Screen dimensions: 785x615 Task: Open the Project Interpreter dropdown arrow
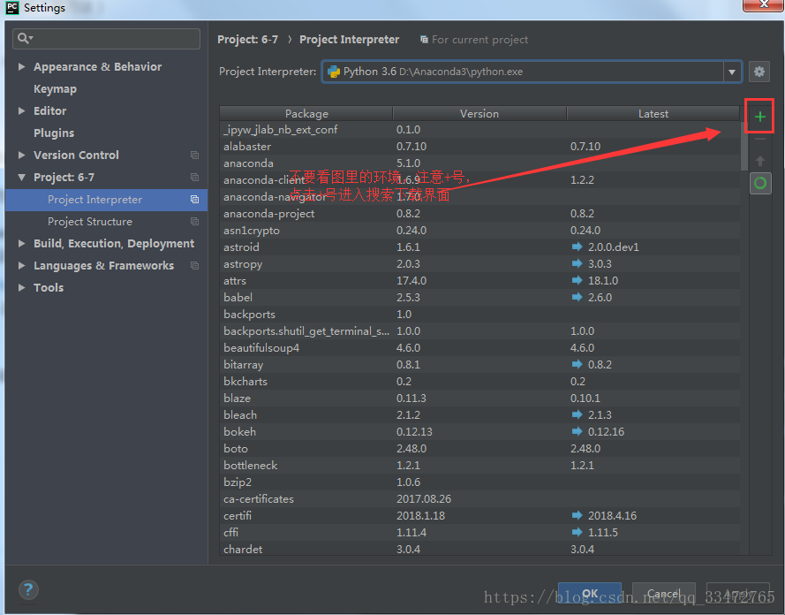[x=732, y=72]
